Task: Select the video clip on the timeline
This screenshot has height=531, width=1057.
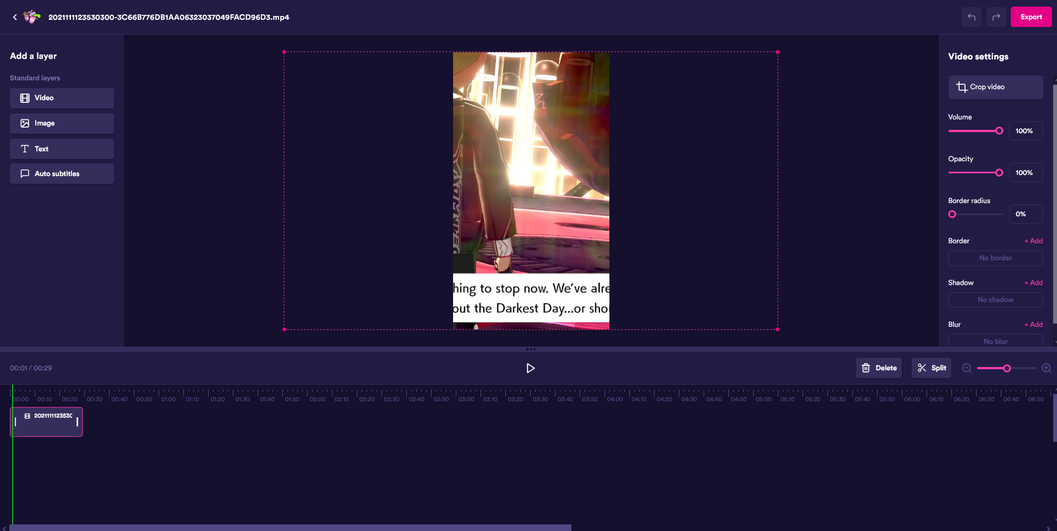Action: 47,422
